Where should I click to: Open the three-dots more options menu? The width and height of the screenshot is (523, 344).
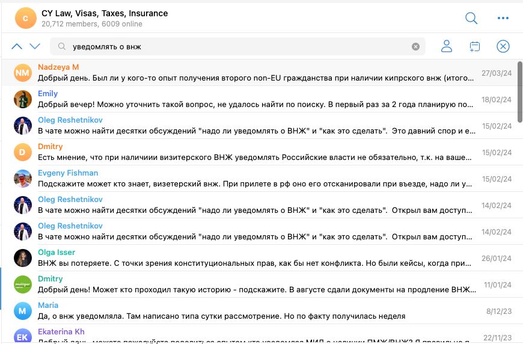(503, 18)
